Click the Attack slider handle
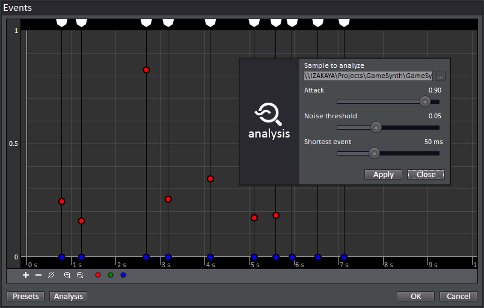 tap(425, 101)
